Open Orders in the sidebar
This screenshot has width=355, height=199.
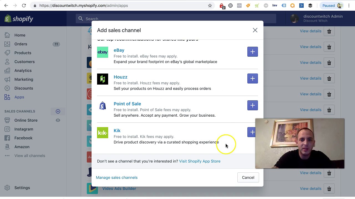tap(21, 44)
